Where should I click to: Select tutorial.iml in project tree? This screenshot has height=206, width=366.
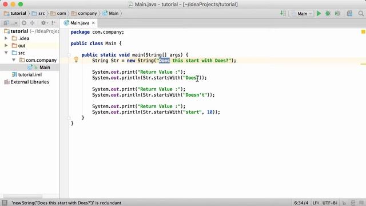(30, 74)
